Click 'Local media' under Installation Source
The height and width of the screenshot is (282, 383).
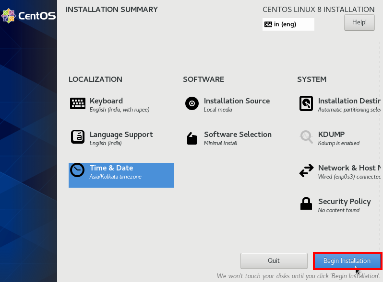[x=218, y=110]
